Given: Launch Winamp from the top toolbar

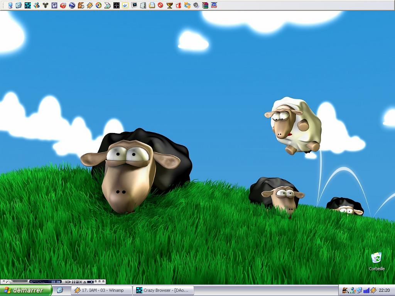Looking at the screenshot, I should pos(89,5).
